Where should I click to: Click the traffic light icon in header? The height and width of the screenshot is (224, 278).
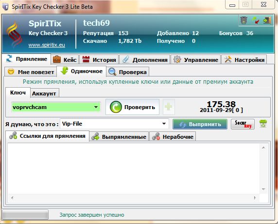point(244,20)
